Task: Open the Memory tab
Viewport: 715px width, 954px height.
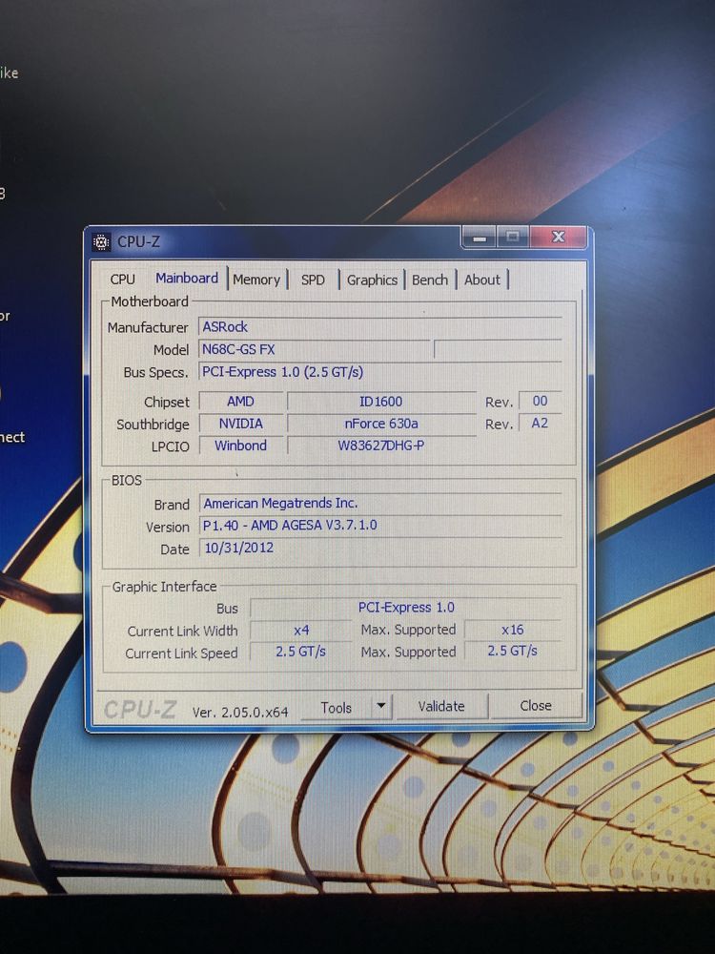Action: pyautogui.click(x=255, y=280)
